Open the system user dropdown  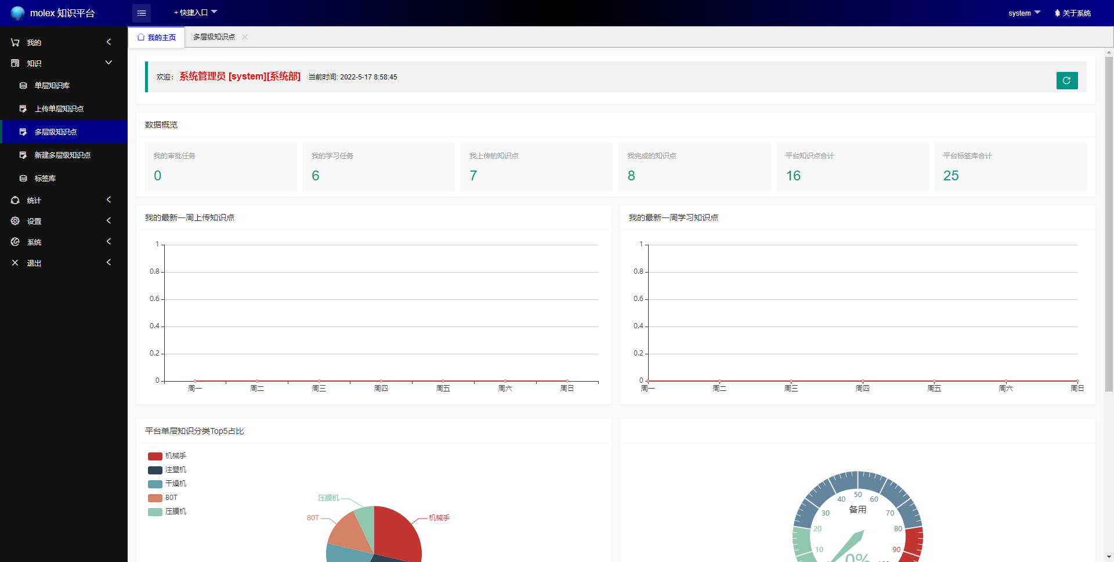(1024, 13)
